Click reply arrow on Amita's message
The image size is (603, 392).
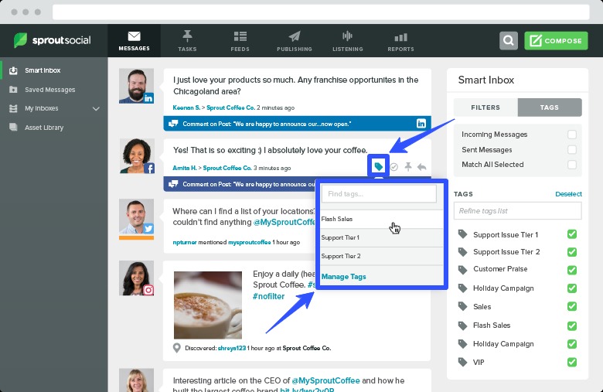point(422,167)
